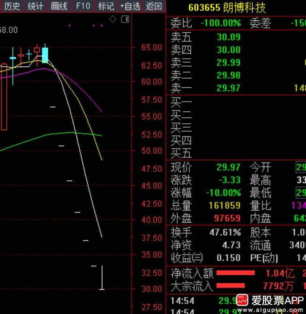Click the 最高 label

point(260,180)
